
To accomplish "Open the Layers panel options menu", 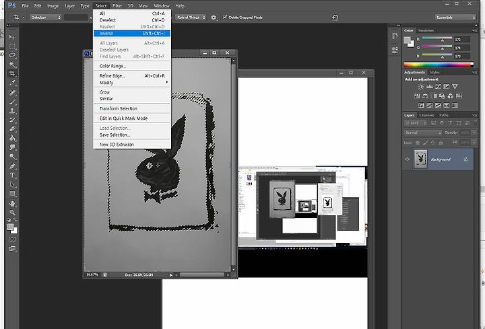I will pos(475,115).
